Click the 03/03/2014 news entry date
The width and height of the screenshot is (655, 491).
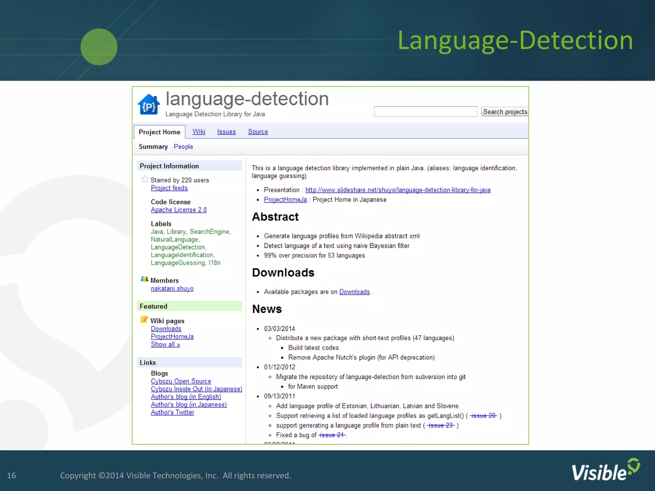(x=280, y=329)
